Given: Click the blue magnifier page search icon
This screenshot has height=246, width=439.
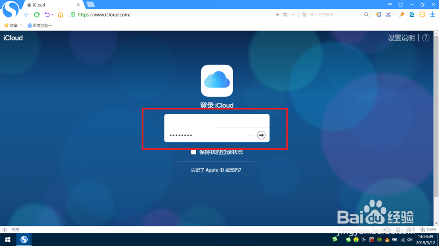Looking at the screenshot, I should coord(412,14).
